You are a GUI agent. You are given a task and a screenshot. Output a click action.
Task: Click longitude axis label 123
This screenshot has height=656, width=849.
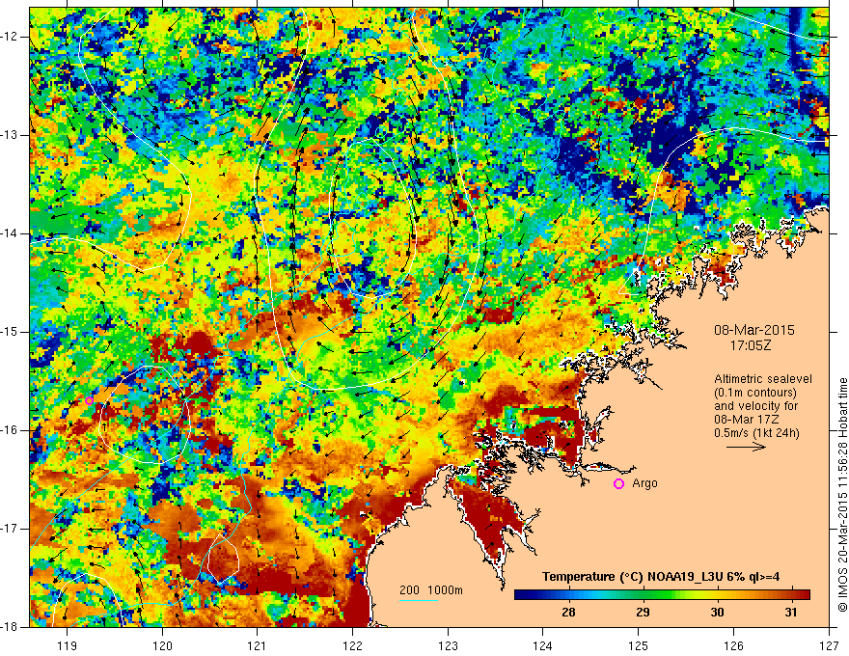pyautogui.click(x=448, y=645)
